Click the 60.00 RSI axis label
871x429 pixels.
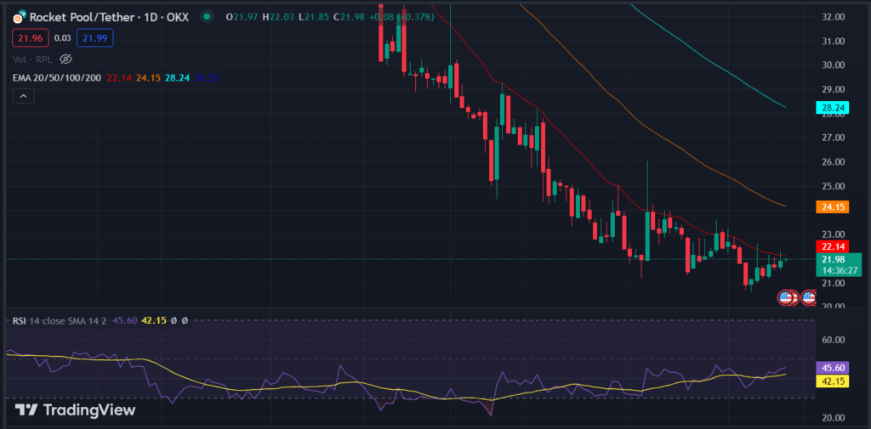[x=834, y=340]
